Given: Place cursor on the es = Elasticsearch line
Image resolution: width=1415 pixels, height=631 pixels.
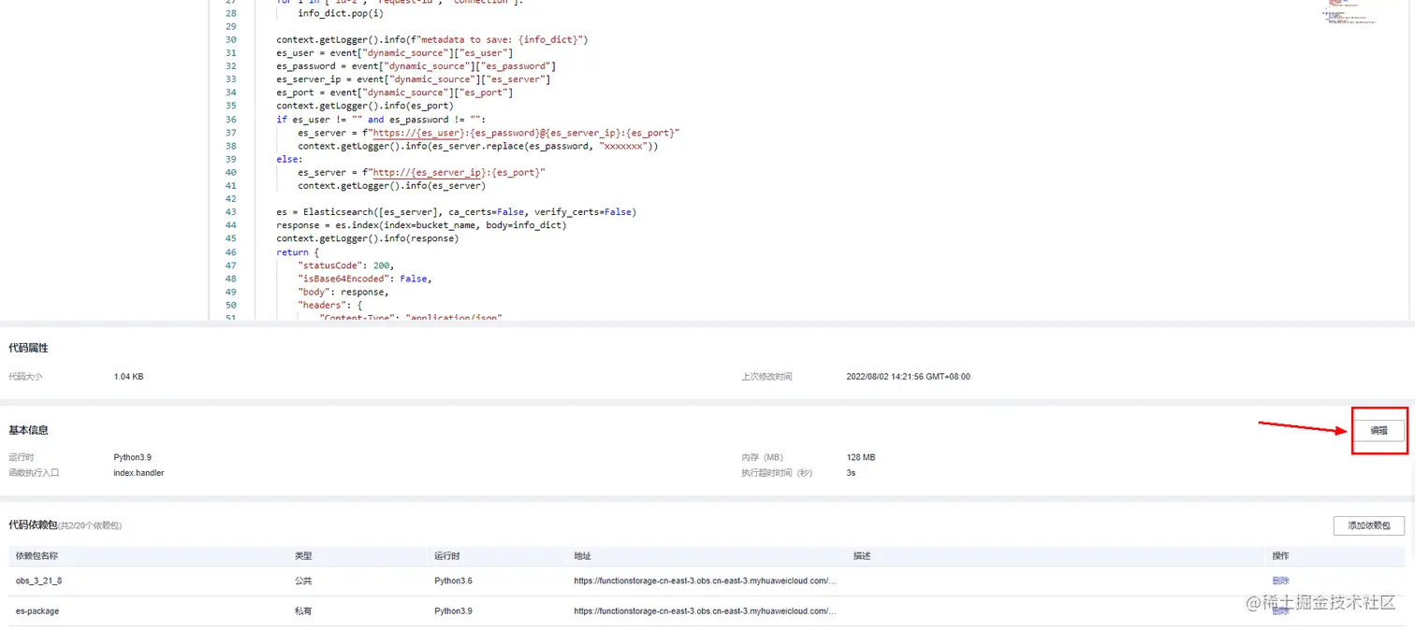Looking at the screenshot, I should tap(456, 212).
